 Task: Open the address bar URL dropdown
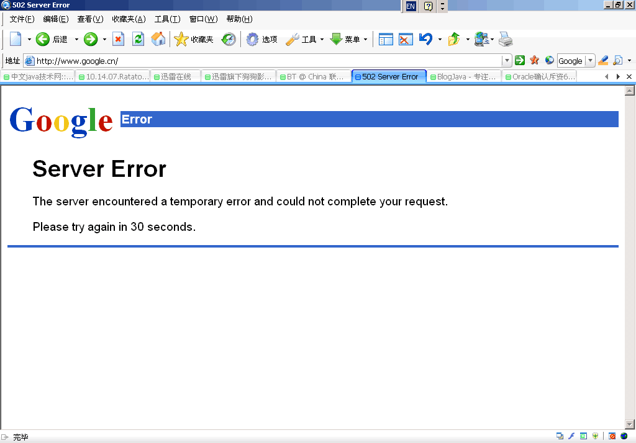507,60
